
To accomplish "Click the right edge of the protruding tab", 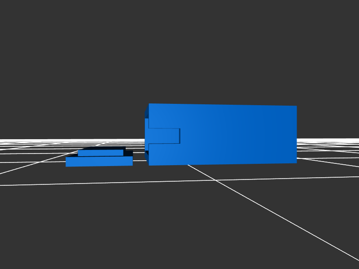I will point(179,136).
